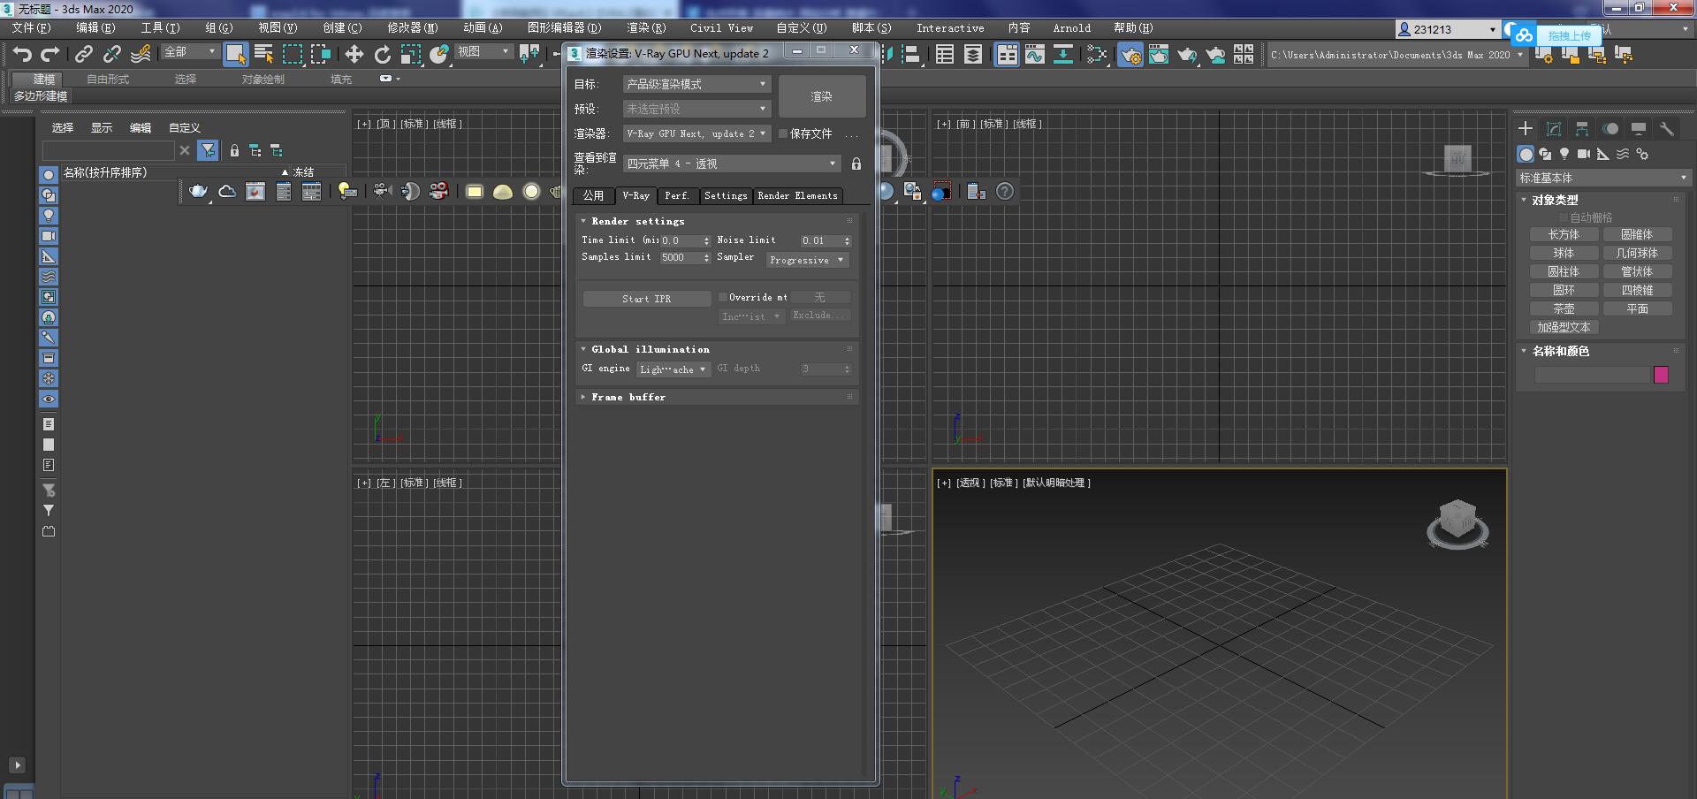Click the Start IPR button
The width and height of the screenshot is (1697, 799).
coord(646,299)
